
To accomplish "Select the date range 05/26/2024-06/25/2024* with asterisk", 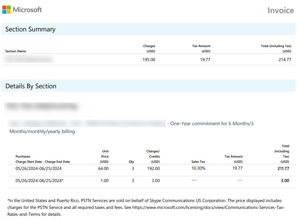I will (39, 181).
